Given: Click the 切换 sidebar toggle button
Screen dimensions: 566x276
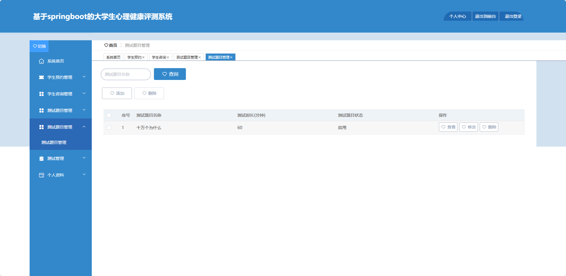Looking at the screenshot, I should coord(39,46).
